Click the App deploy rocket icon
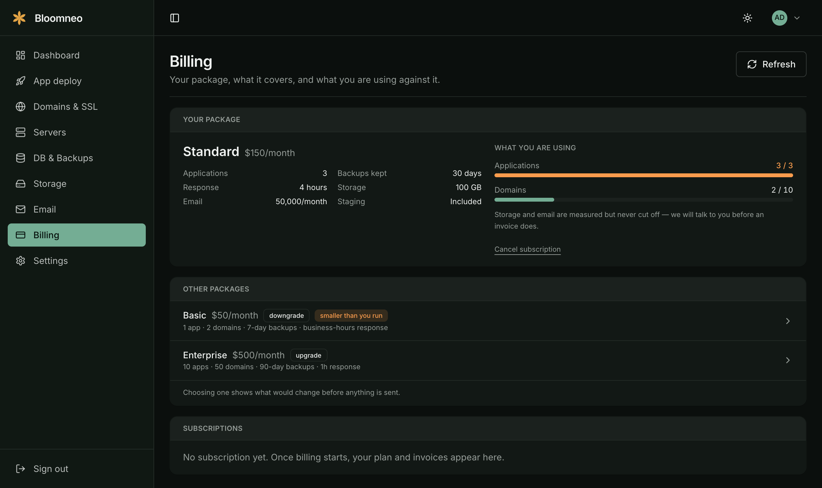822x488 pixels. click(20, 81)
